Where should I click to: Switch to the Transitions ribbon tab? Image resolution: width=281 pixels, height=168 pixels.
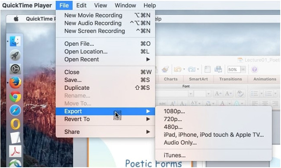pyautogui.click(x=230, y=79)
